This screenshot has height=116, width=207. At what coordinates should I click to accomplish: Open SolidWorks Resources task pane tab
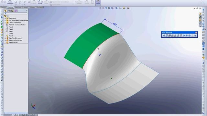coord(200,14)
